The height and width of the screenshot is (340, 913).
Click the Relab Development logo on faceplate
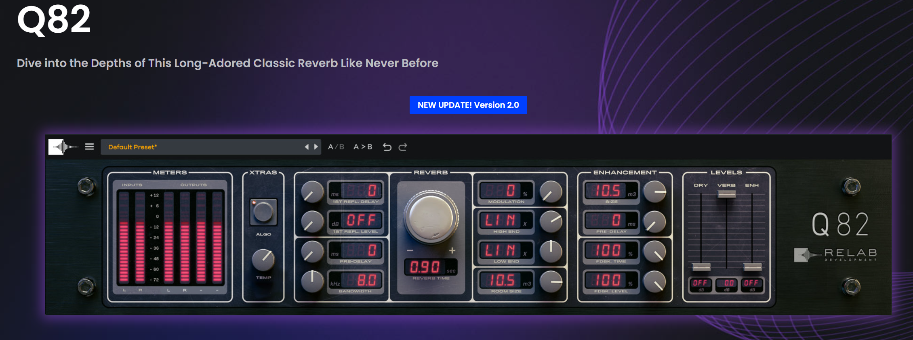point(836,254)
